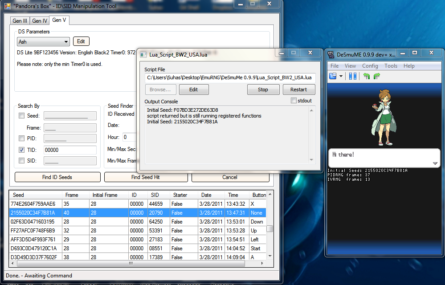Open DeSmuME Help menu
The width and height of the screenshot is (445, 285).
[409, 66]
